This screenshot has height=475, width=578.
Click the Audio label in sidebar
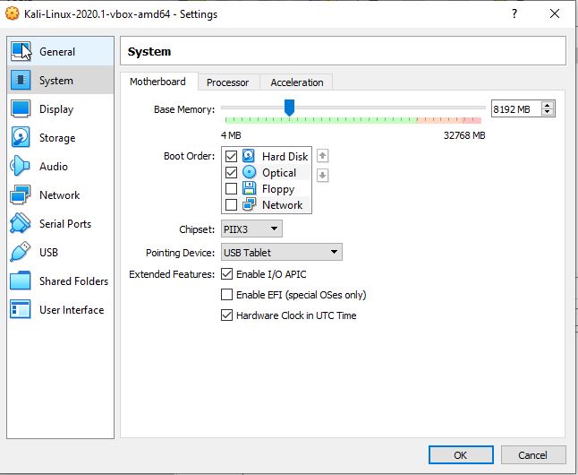[x=54, y=167]
